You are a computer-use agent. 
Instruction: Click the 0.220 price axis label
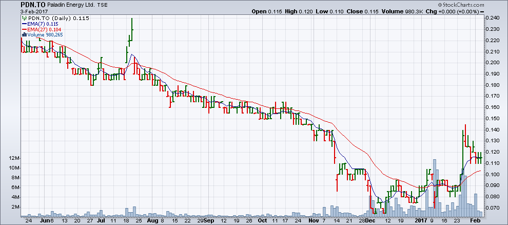click(494, 41)
